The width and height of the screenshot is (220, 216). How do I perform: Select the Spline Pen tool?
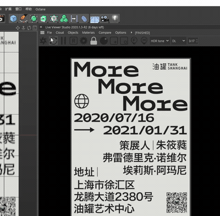24,19
